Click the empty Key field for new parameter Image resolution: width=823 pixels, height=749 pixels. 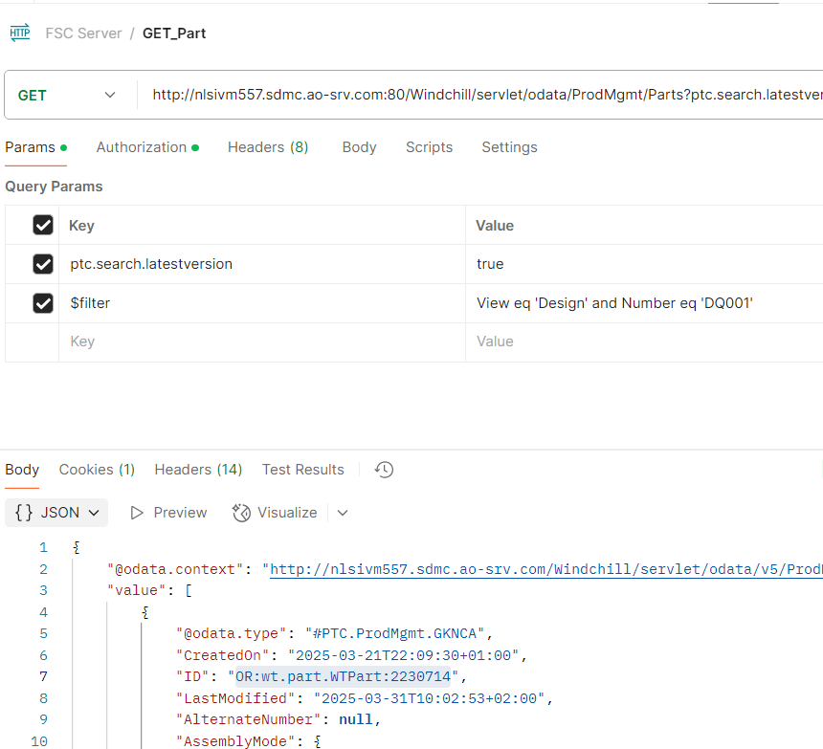coord(144,342)
